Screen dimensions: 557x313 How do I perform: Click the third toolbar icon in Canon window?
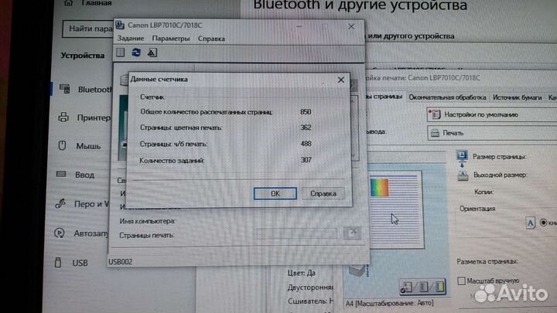[x=152, y=53]
